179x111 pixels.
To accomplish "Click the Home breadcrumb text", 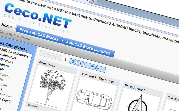I will pyautogui.click(x=25, y=38).
